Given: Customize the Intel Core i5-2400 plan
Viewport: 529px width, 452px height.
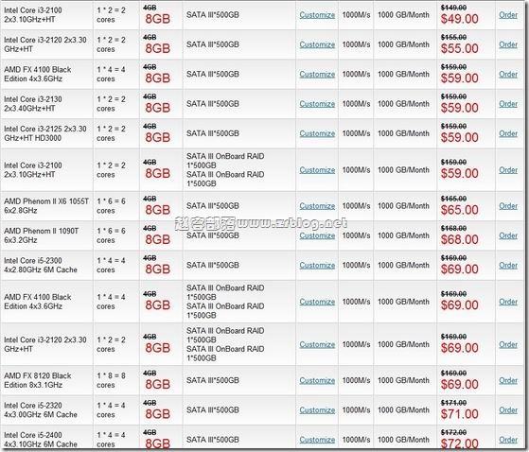Looking at the screenshot, I should (317, 440).
